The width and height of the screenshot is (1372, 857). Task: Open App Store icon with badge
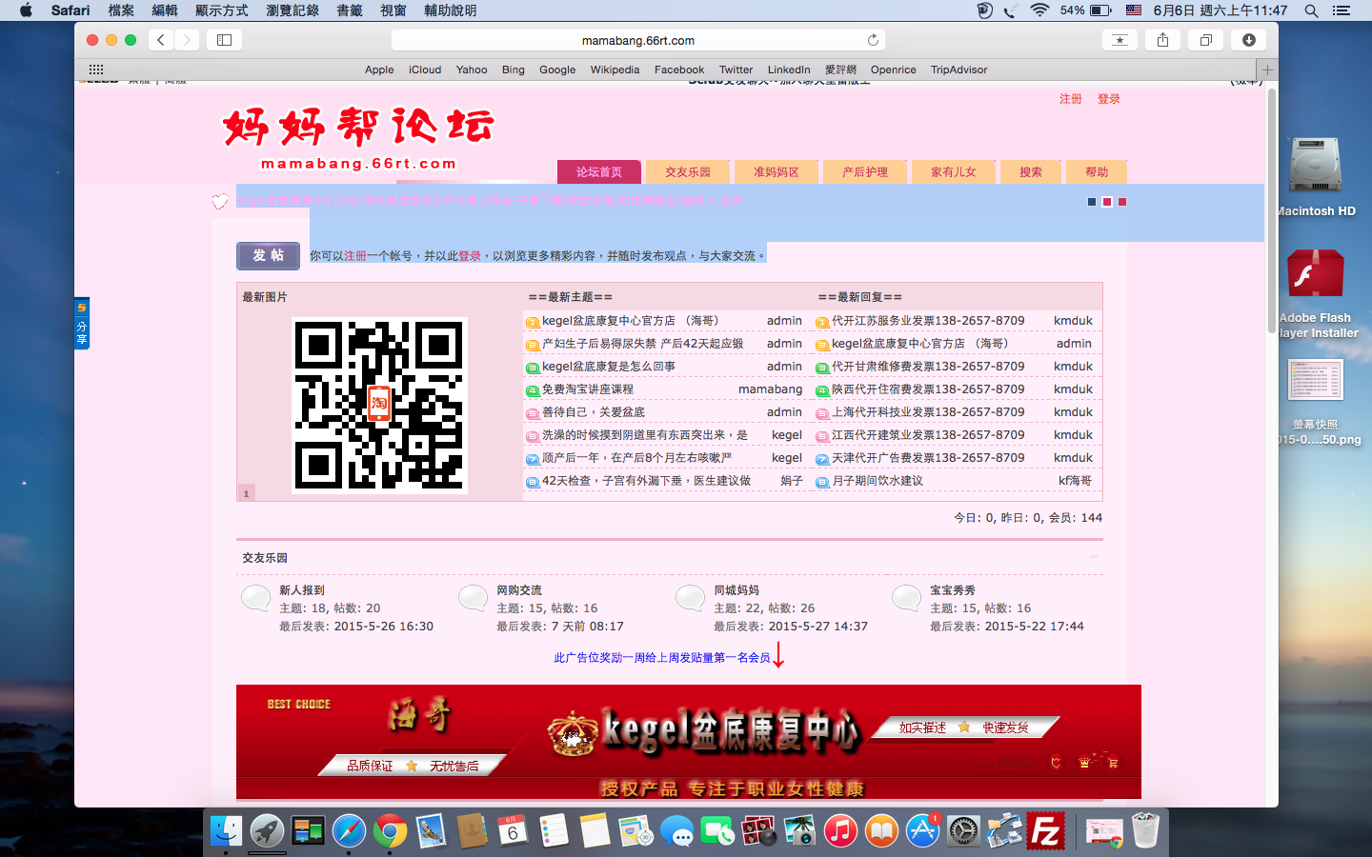(922, 831)
